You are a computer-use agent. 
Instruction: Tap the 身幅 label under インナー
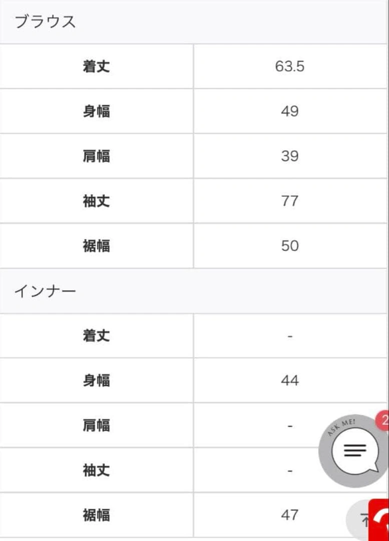pos(96,381)
